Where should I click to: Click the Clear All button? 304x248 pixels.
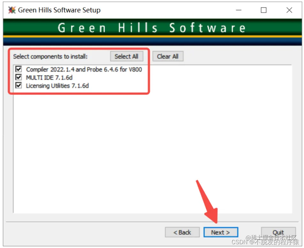point(168,56)
